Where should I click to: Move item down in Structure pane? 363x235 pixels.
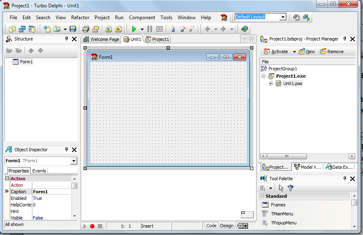41,51
